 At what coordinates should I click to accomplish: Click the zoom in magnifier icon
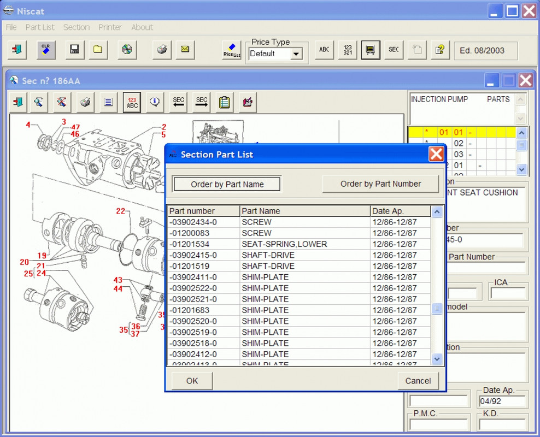click(39, 102)
